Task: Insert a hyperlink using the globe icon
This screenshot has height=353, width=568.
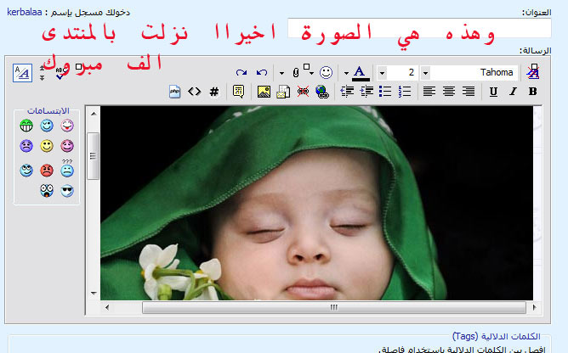Action: click(321, 92)
